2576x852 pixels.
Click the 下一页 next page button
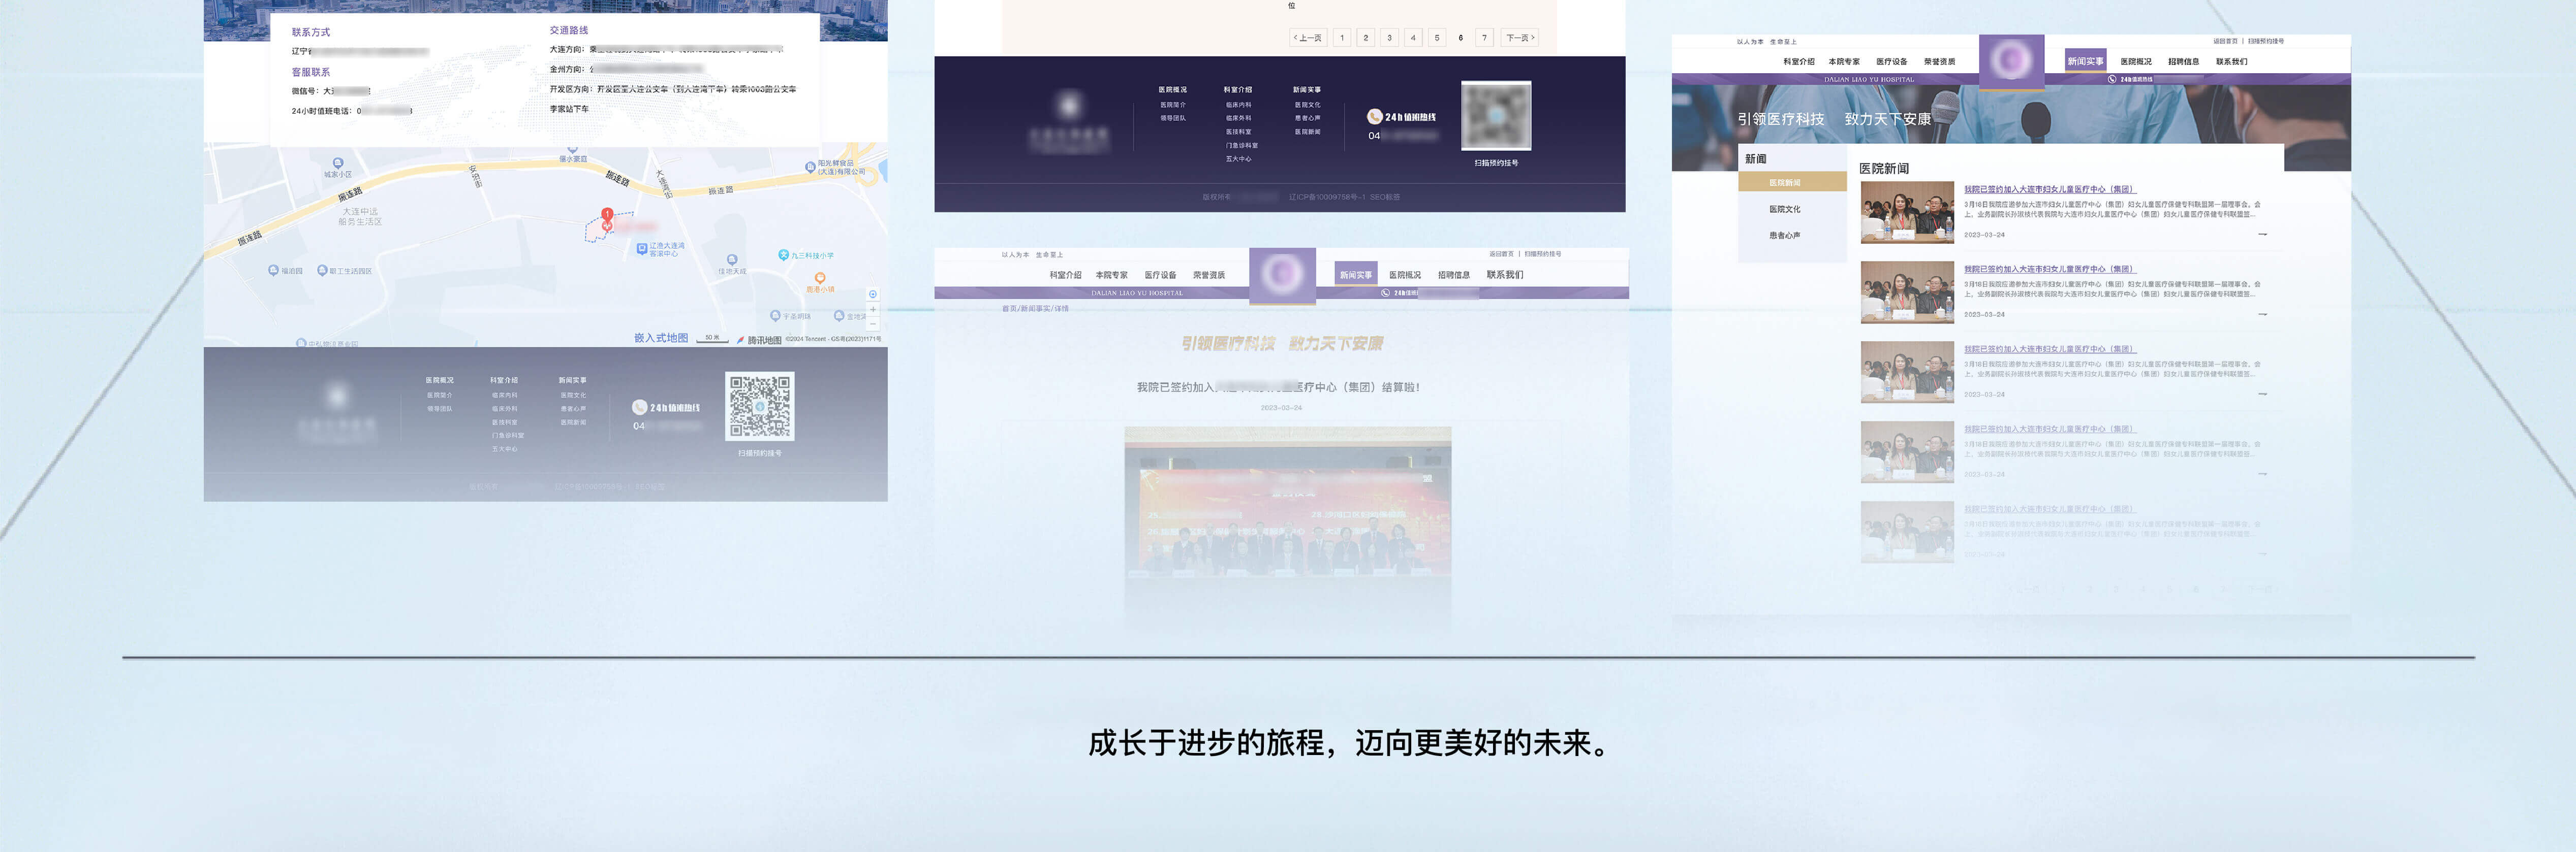coord(1519,38)
